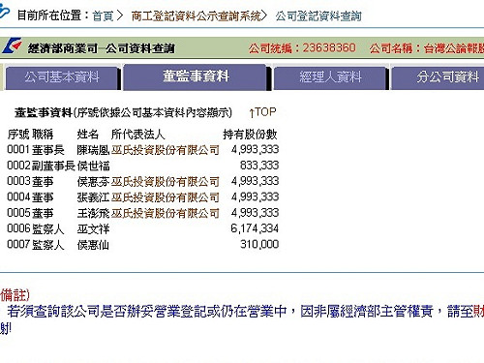Image resolution: width=484 pixels, height=363 pixels.
Task: Click the share count 310,000
Action: 259,244
